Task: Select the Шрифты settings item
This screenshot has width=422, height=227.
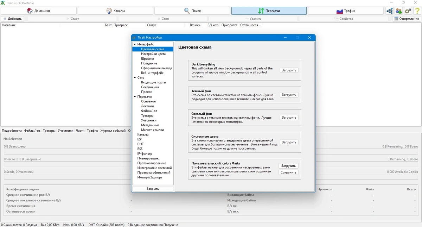Action: pyautogui.click(x=147, y=59)
